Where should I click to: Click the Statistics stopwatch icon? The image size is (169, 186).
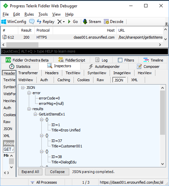pyautogui.click(x=12, y=67)
